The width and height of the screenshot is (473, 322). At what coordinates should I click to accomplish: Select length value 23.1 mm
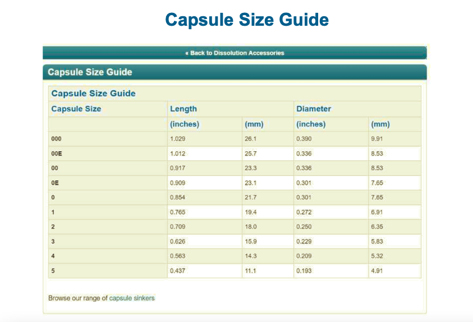[x=250, y=183]
